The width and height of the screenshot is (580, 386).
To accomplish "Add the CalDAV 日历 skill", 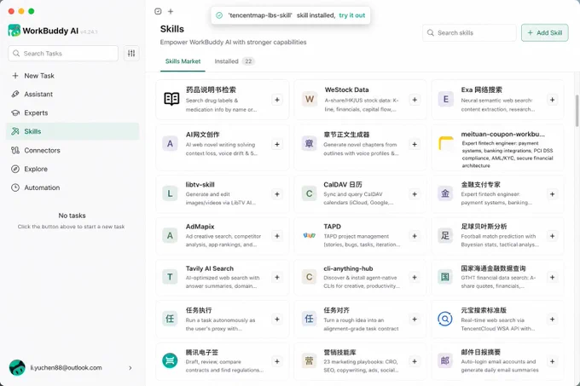I will coord(415,194).
